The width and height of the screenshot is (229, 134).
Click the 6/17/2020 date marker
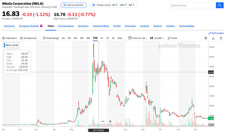click(99, 130)
